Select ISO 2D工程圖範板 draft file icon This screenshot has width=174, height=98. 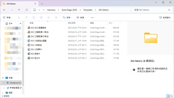29,28
